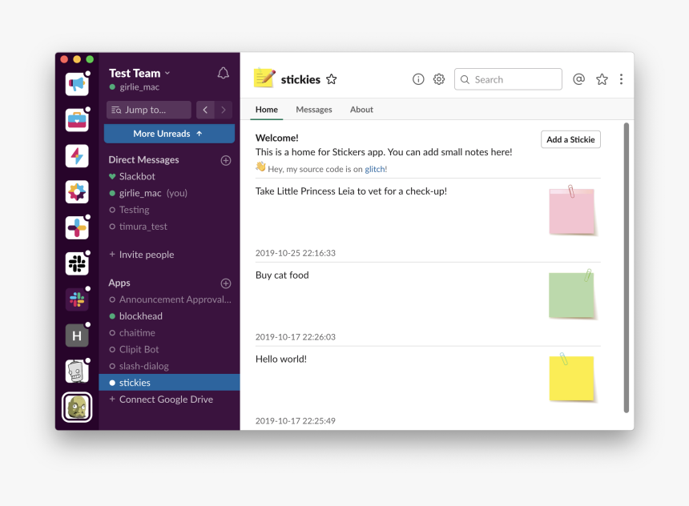Show app details via the info icon
The image size is (689, 506).
pyautogui.click(x=418, y=79)
